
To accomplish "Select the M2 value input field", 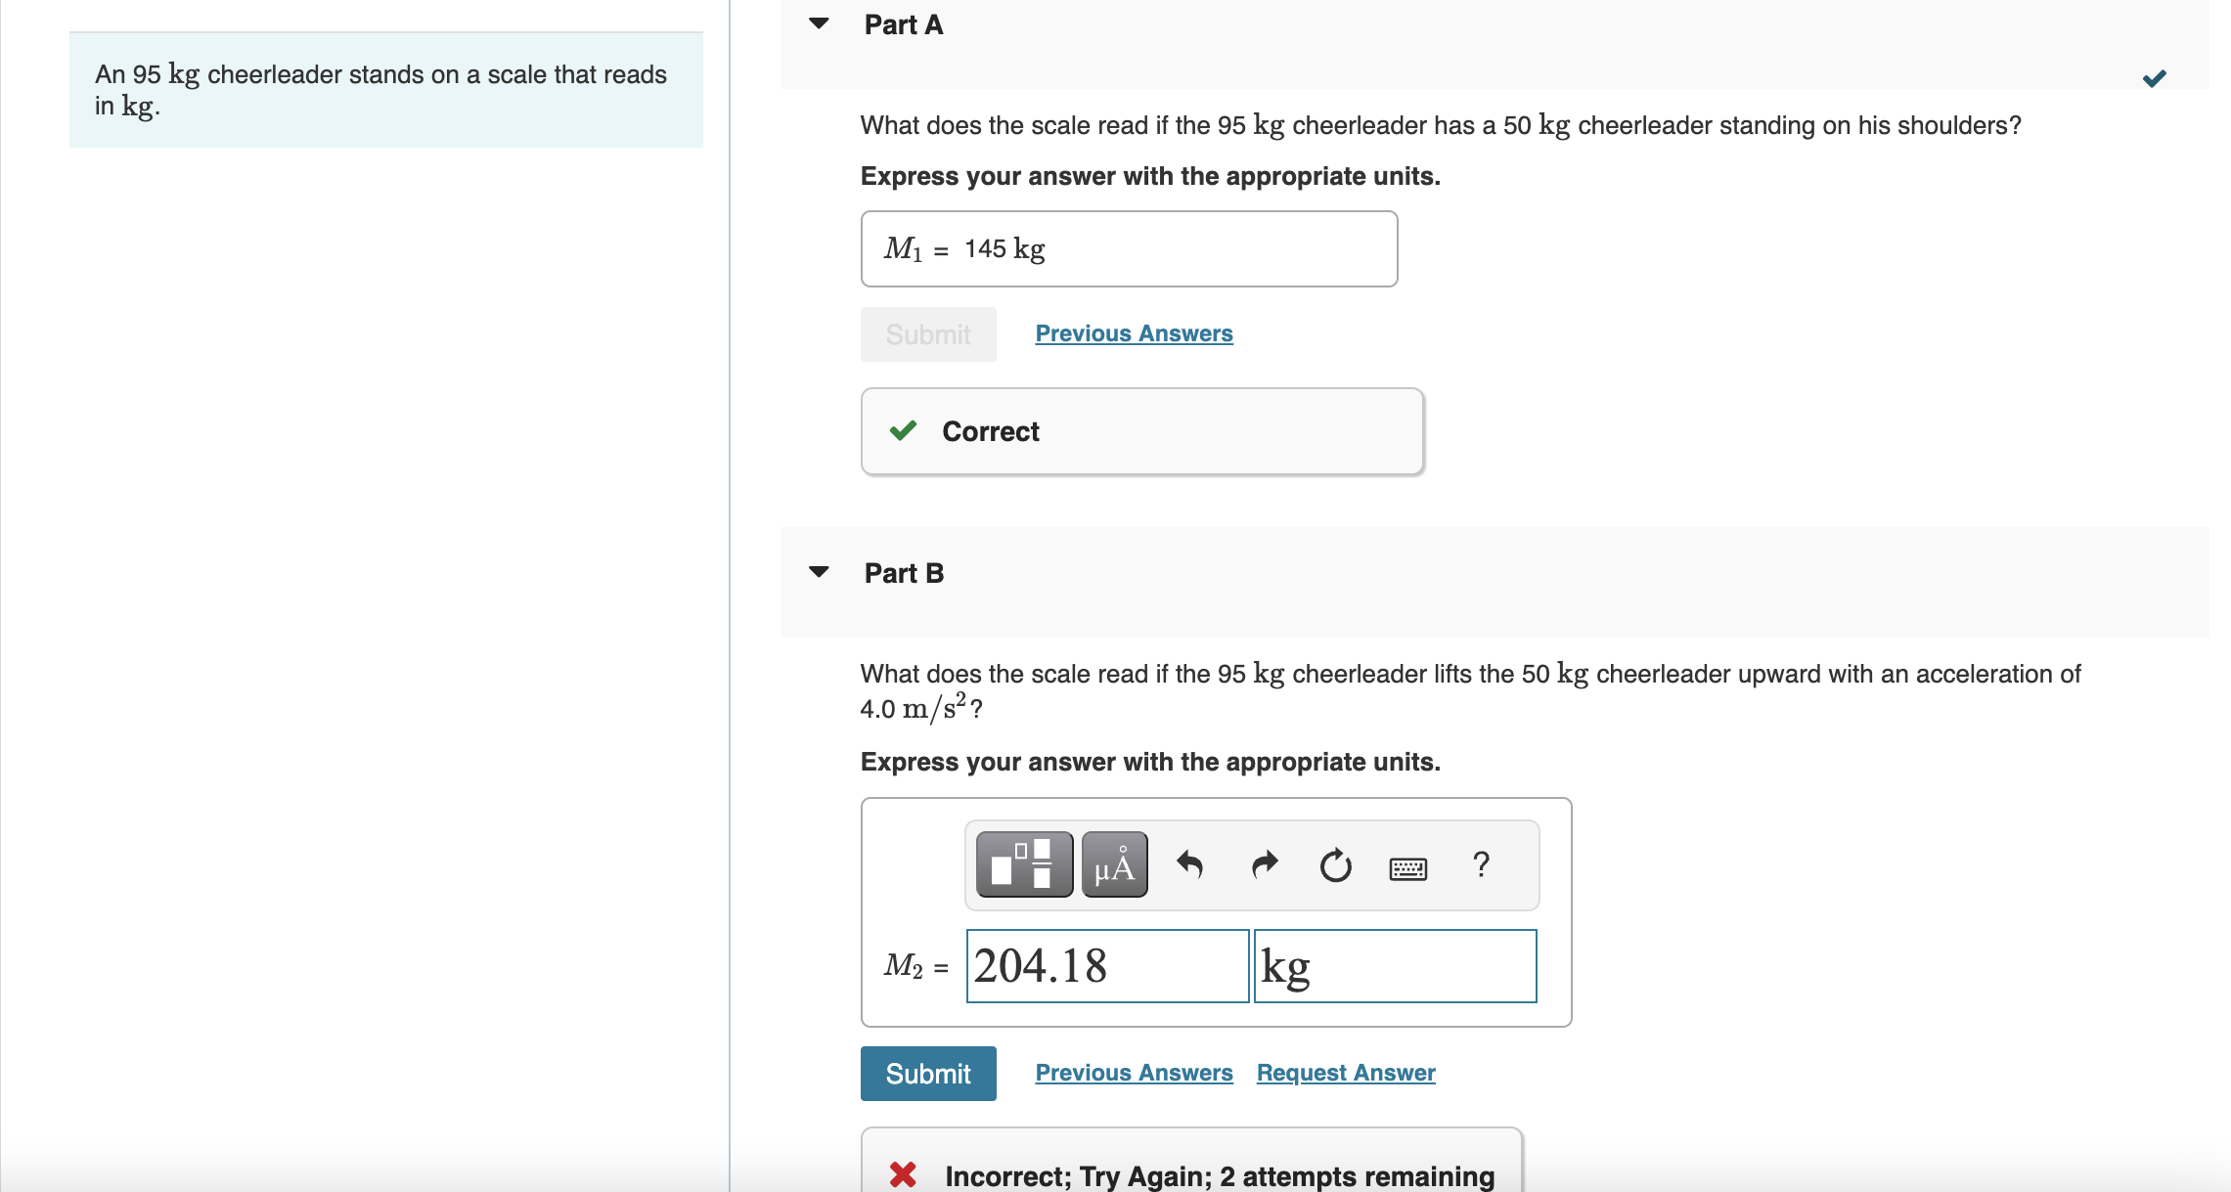I will coord(1106,966).
